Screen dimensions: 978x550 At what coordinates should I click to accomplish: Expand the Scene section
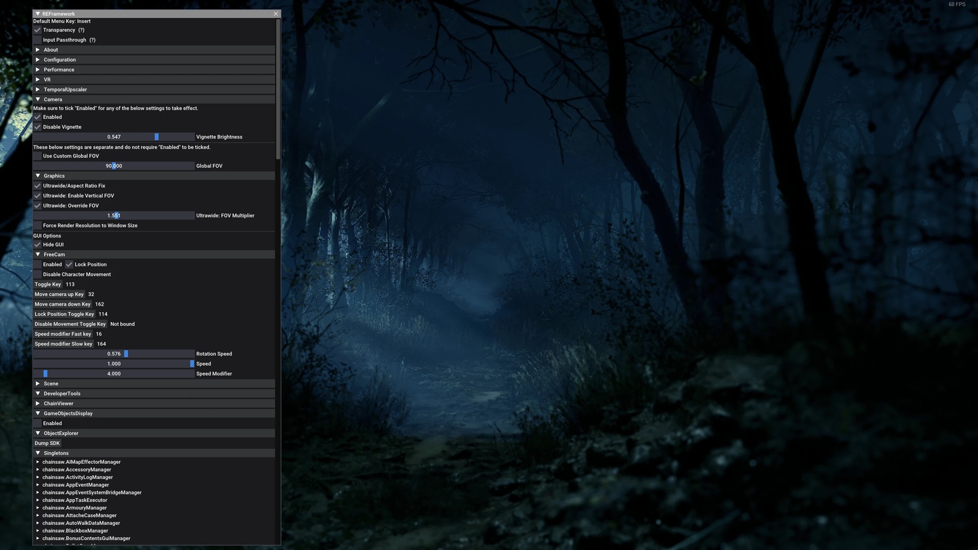click(x=51, y=383)
